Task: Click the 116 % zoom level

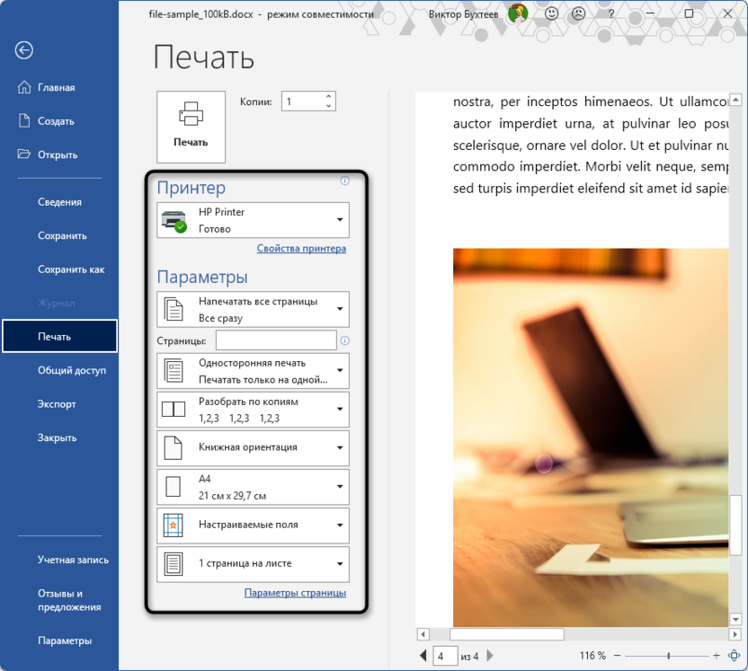Action: (x=592, y=656)
